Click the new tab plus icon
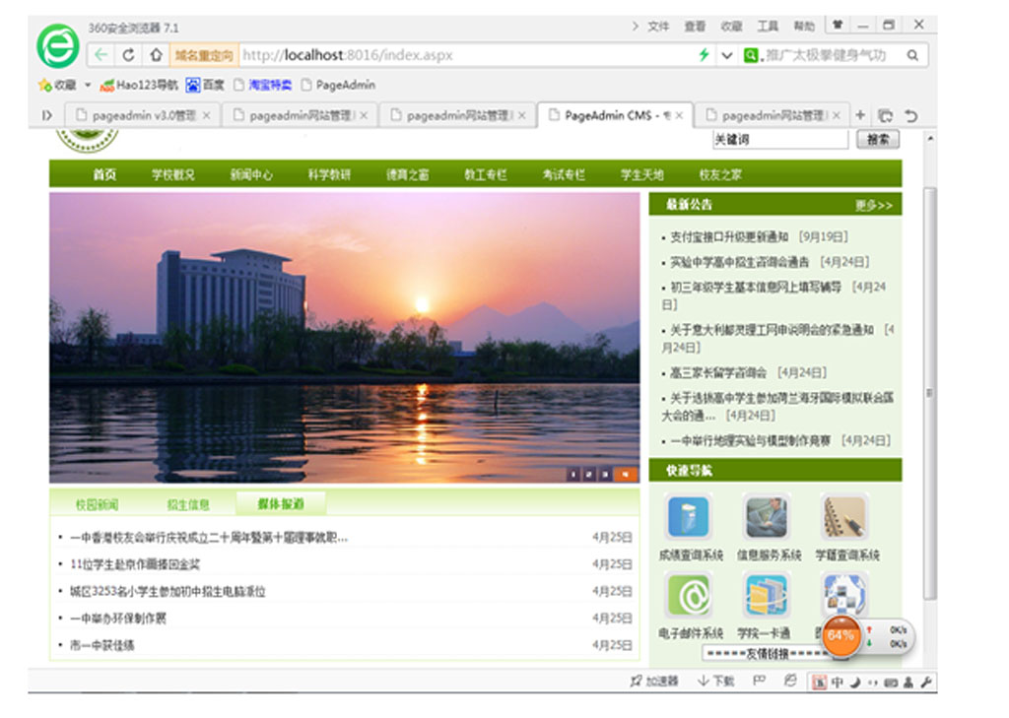The width and height of the screenshot is (1009, 718). click(860, 115)
